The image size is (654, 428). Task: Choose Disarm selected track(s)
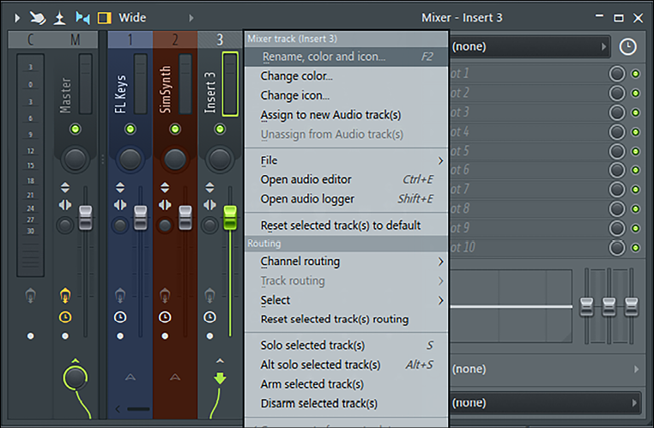[x=347, y=404]
